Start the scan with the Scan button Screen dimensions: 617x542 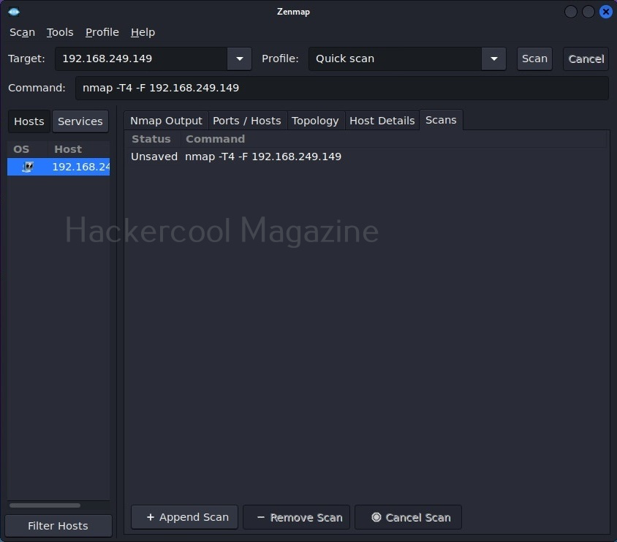click(534, 59)
